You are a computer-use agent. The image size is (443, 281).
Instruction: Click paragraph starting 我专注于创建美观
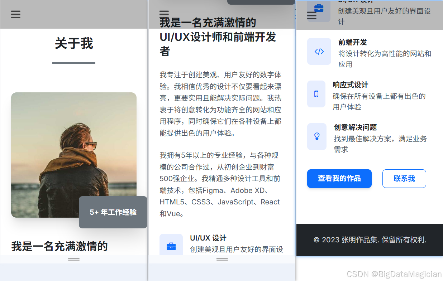pyautogui.click(x=220, y=104)
